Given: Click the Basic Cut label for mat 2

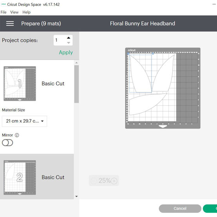Looking at the screenshot, I should (53, 177).
